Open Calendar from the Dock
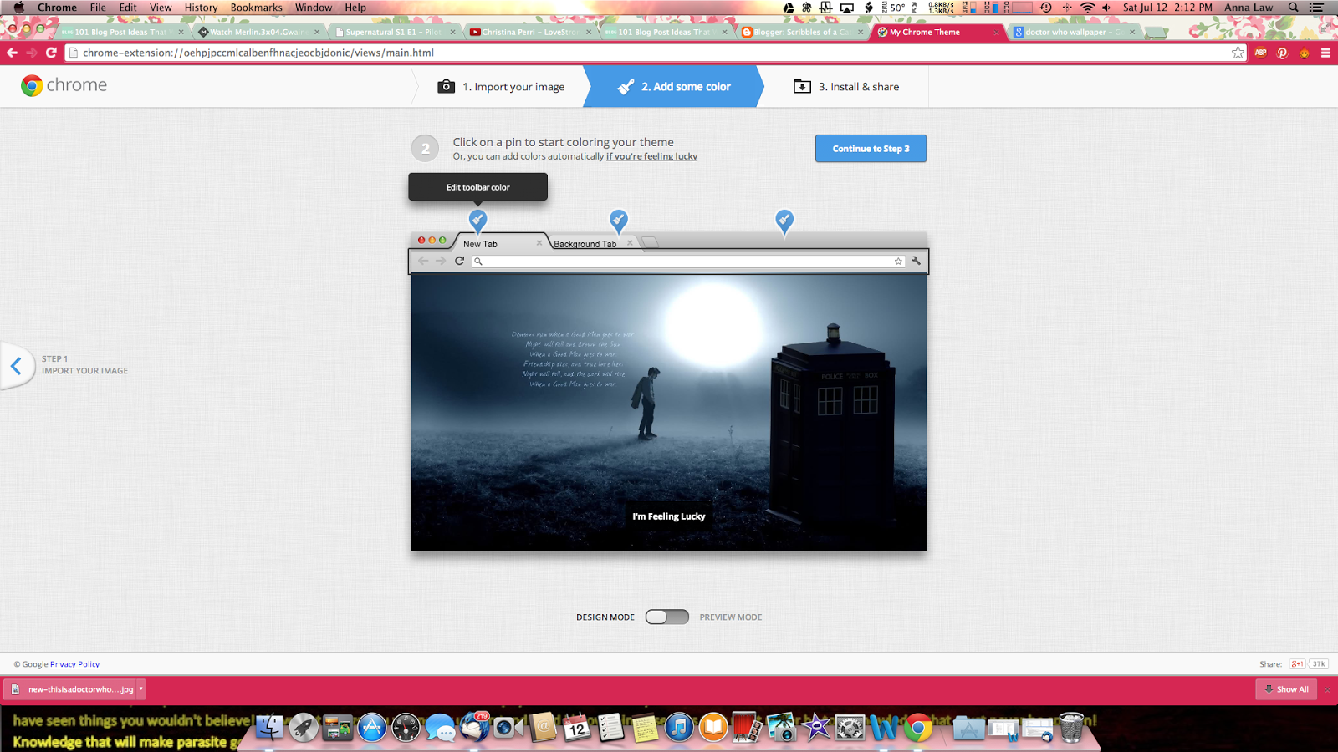 click(577, 728)
